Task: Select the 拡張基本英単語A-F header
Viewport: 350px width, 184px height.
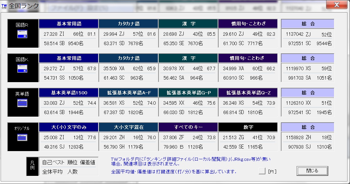Action: pyautogui.click(x=128, y=93)
